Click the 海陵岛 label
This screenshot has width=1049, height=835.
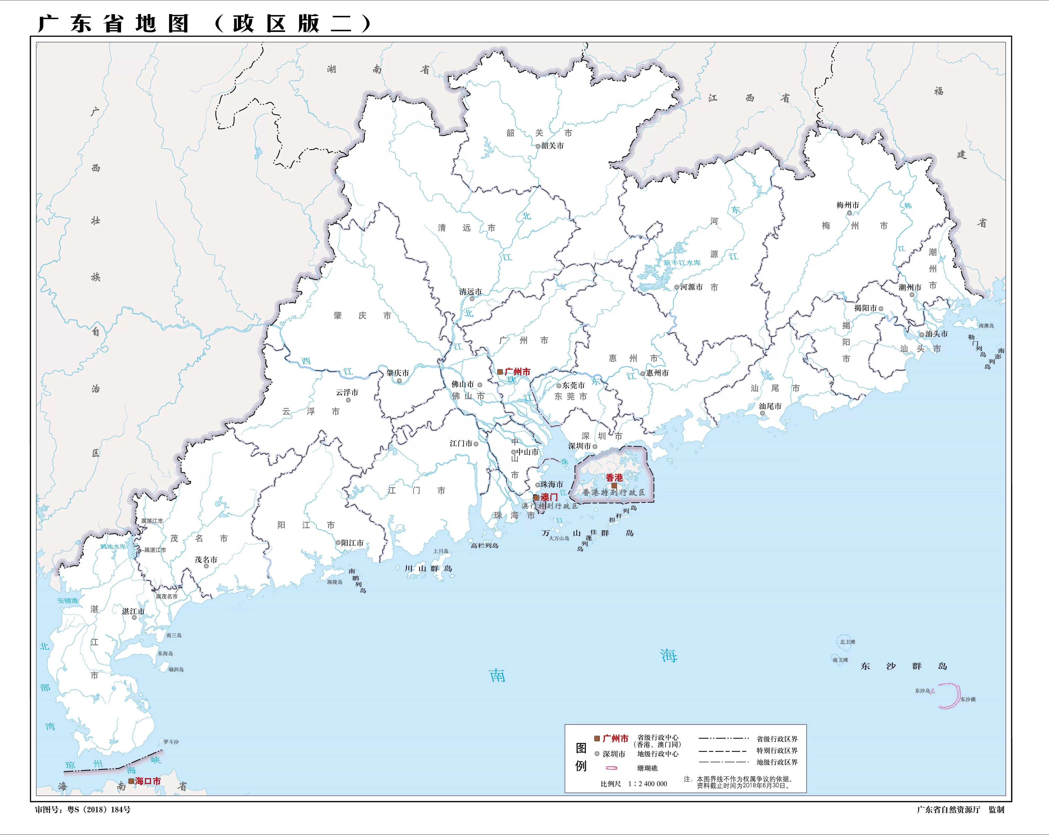pos(335,582)
